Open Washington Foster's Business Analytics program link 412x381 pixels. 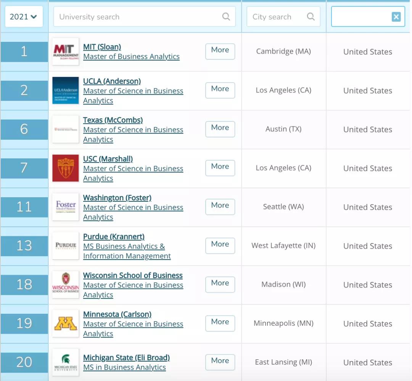[x=133, y=212]
